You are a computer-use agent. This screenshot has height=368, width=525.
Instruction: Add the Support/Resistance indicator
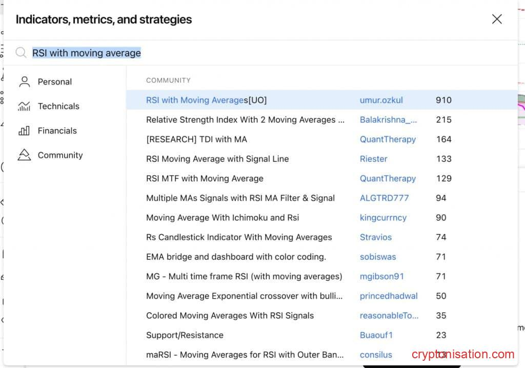[x=185, y=335]
